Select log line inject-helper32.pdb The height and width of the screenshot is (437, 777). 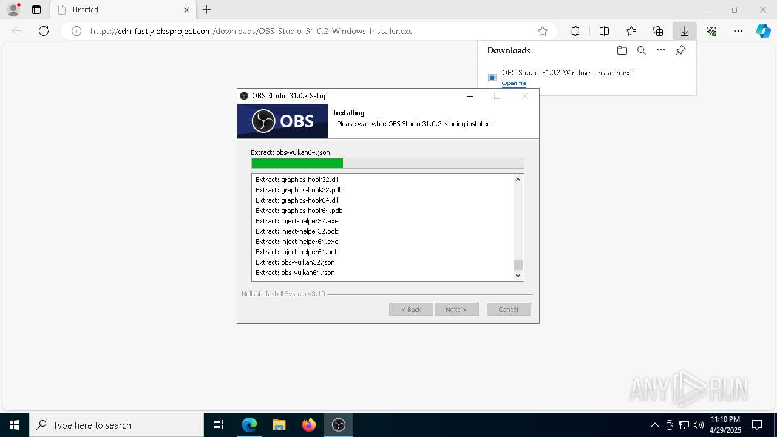(x=297, y=231)
